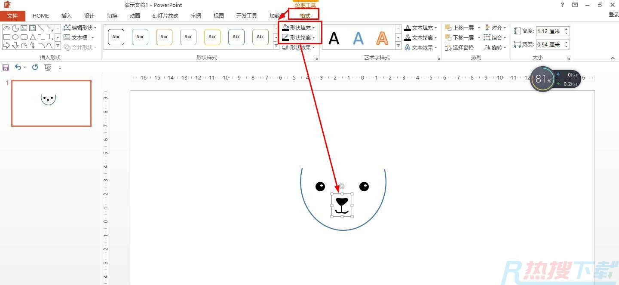Select the straight arrow shape tool

[50, 28]
